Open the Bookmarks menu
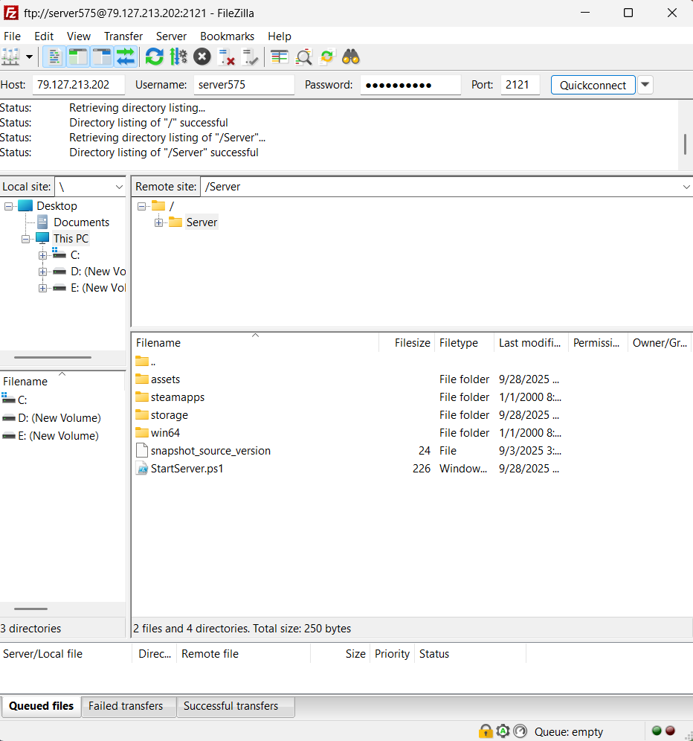Image resolution: width=693 pixels, height=741 pixels. point(227,36)
